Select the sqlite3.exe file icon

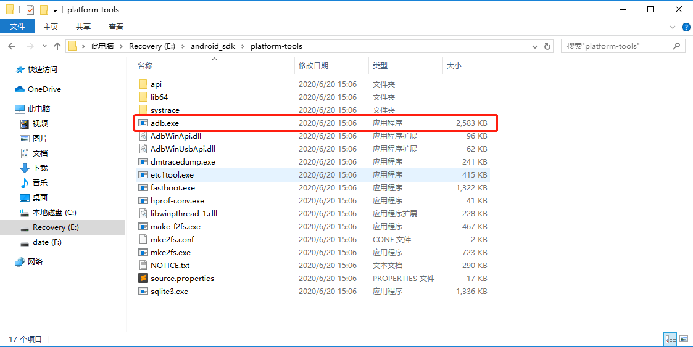[x=143, y=292]
